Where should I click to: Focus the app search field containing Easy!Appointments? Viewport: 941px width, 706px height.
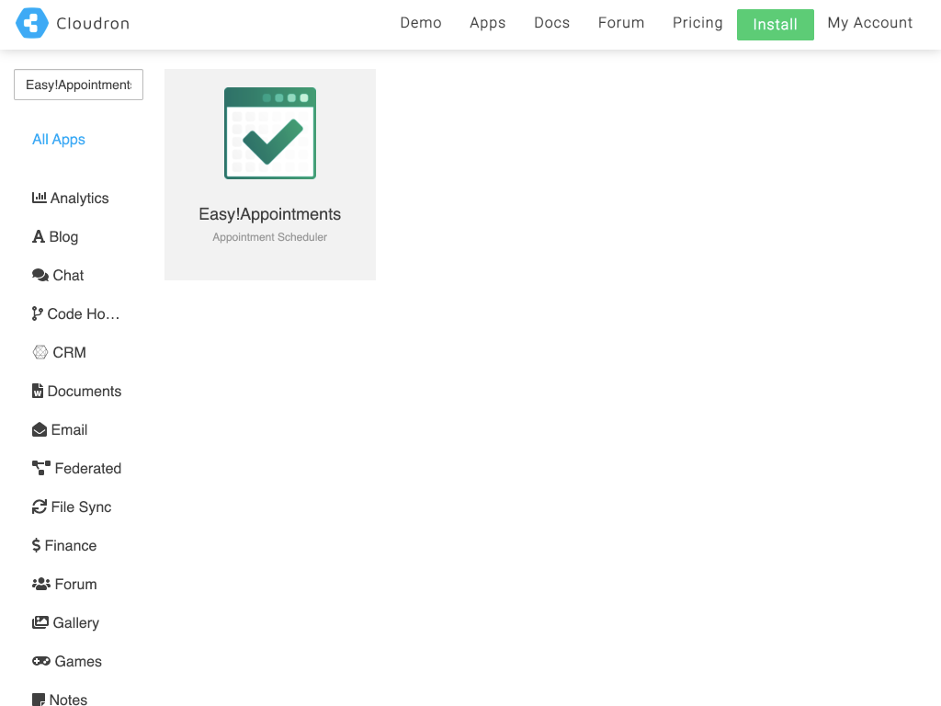[79, 85]
